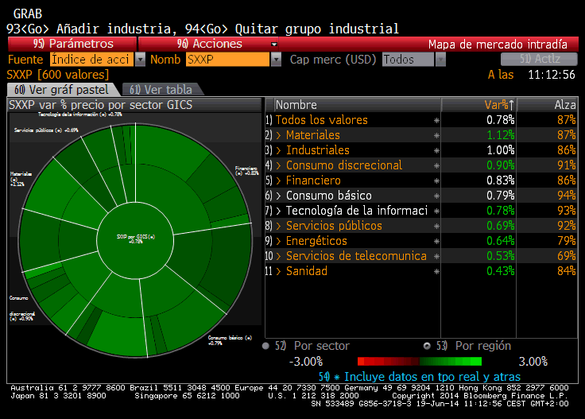Expand the Consumo discrecional sector row
The width and height of the screenshot is (585, 419).
point(278,165)
